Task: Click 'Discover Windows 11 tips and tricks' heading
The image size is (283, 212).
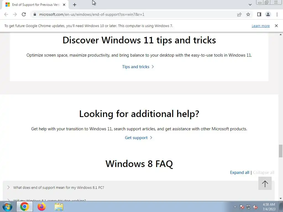Action: pos(139,40)
